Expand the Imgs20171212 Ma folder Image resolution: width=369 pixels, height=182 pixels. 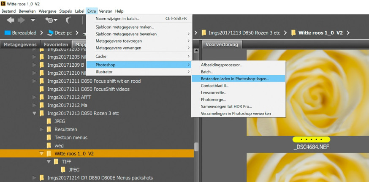(x=34, y=105)
